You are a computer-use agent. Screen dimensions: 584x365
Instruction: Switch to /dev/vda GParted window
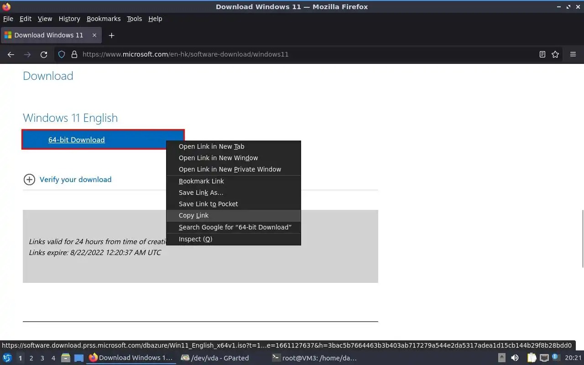click(214, 358)
